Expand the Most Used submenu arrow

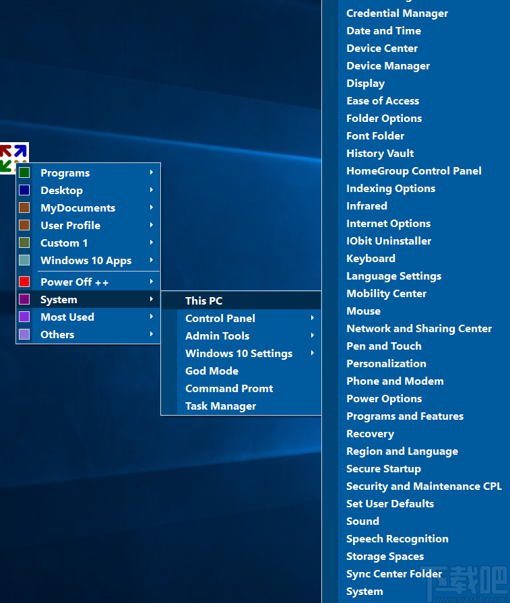point(152,317)
